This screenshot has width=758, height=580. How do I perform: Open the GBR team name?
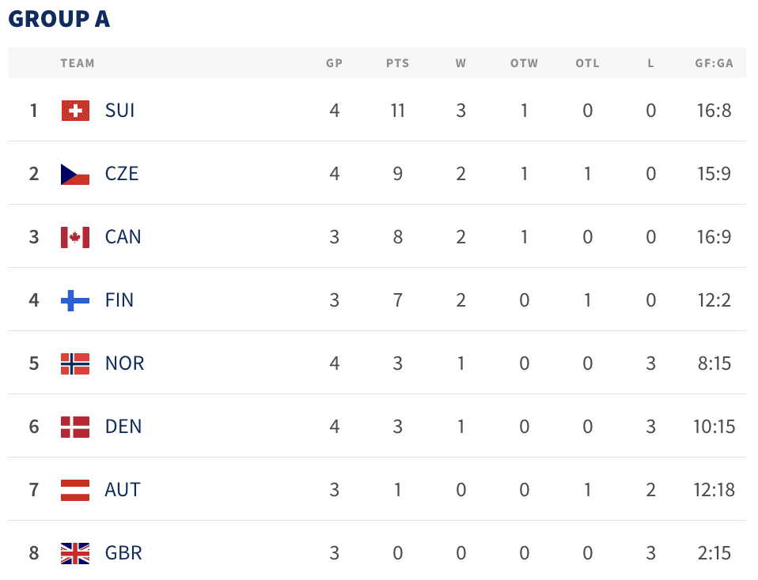[x=123, y=553]
